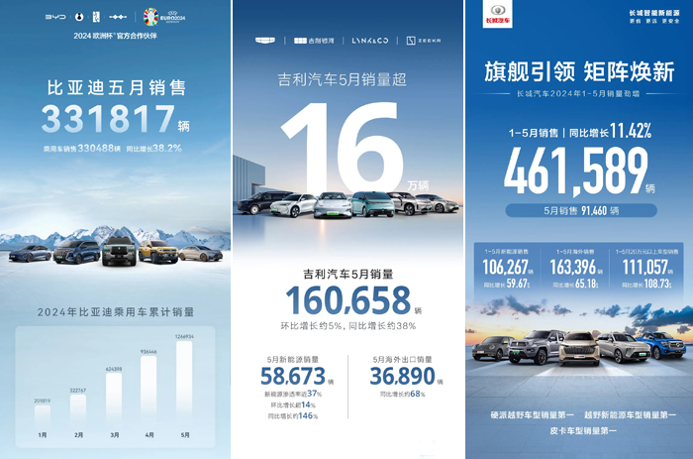Viewport: 693px width, 459px height.
Task: Click the ZEEKR logo
Action: (x=424, y=41)
